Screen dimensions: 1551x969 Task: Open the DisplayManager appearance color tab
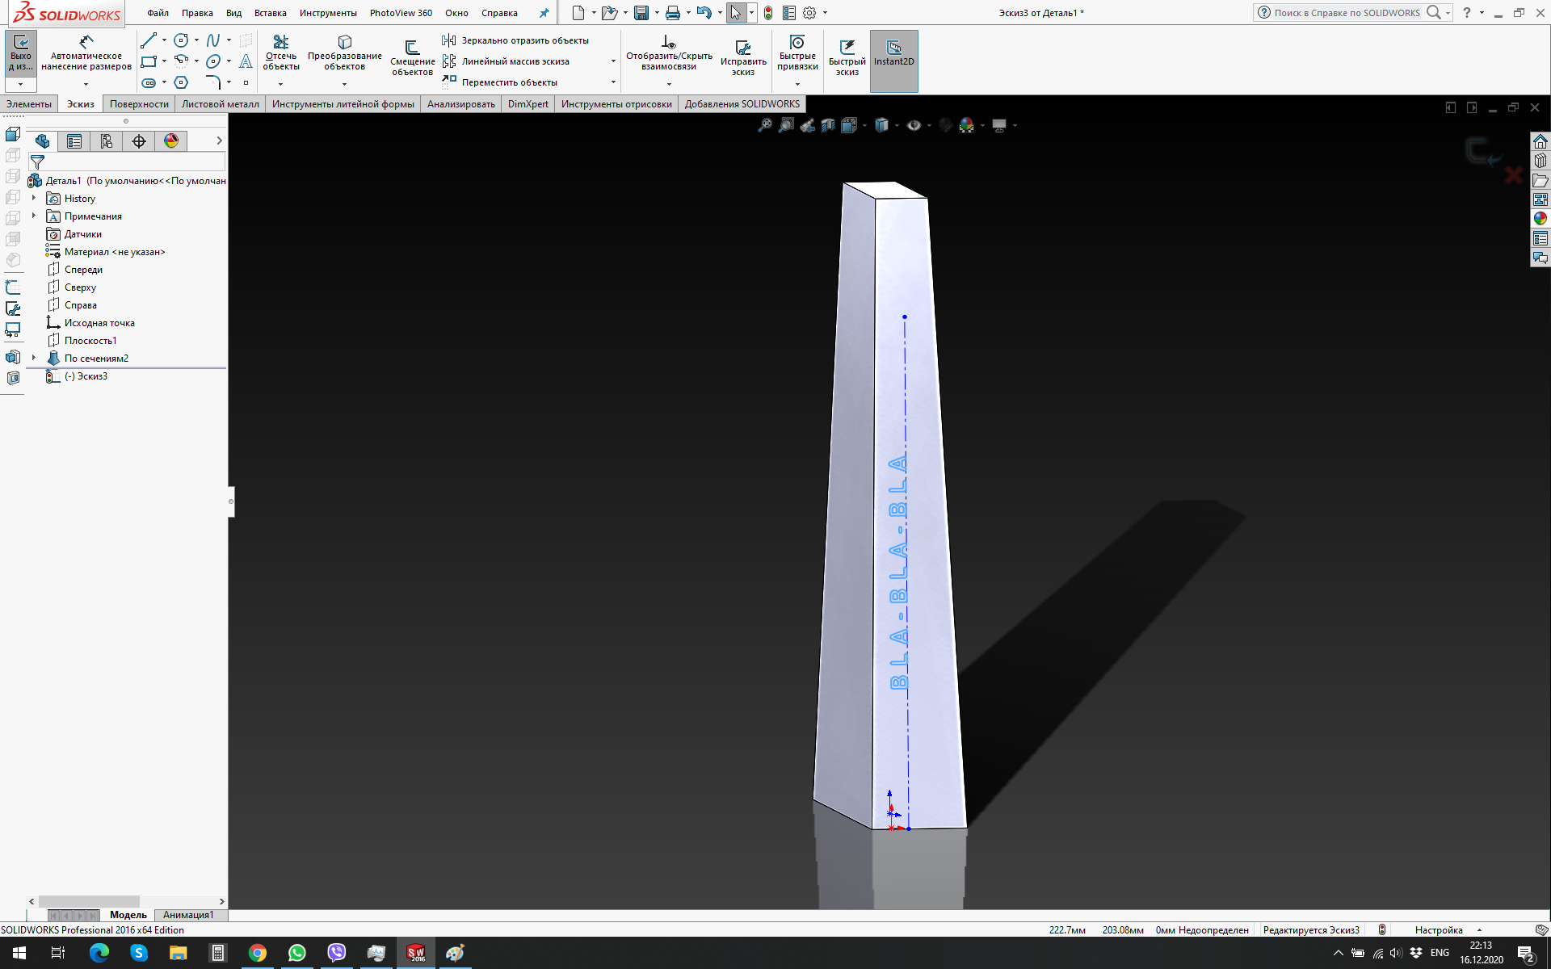tap(171, 141)
